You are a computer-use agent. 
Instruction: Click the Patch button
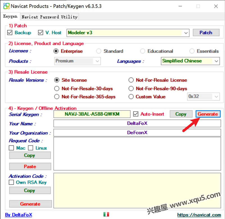click(x=206, y=33)
